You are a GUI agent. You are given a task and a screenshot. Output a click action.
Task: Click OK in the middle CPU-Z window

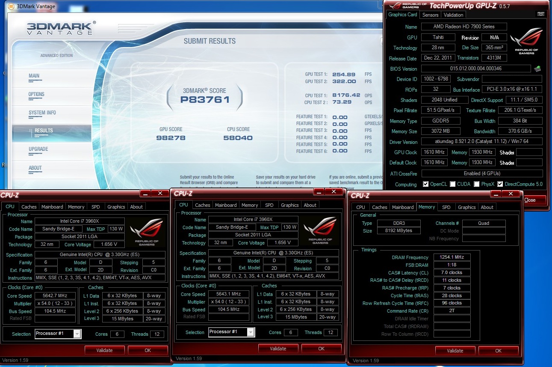coord(321,349)
